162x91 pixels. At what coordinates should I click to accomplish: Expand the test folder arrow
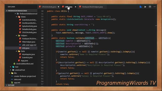(x=11, y=67)
